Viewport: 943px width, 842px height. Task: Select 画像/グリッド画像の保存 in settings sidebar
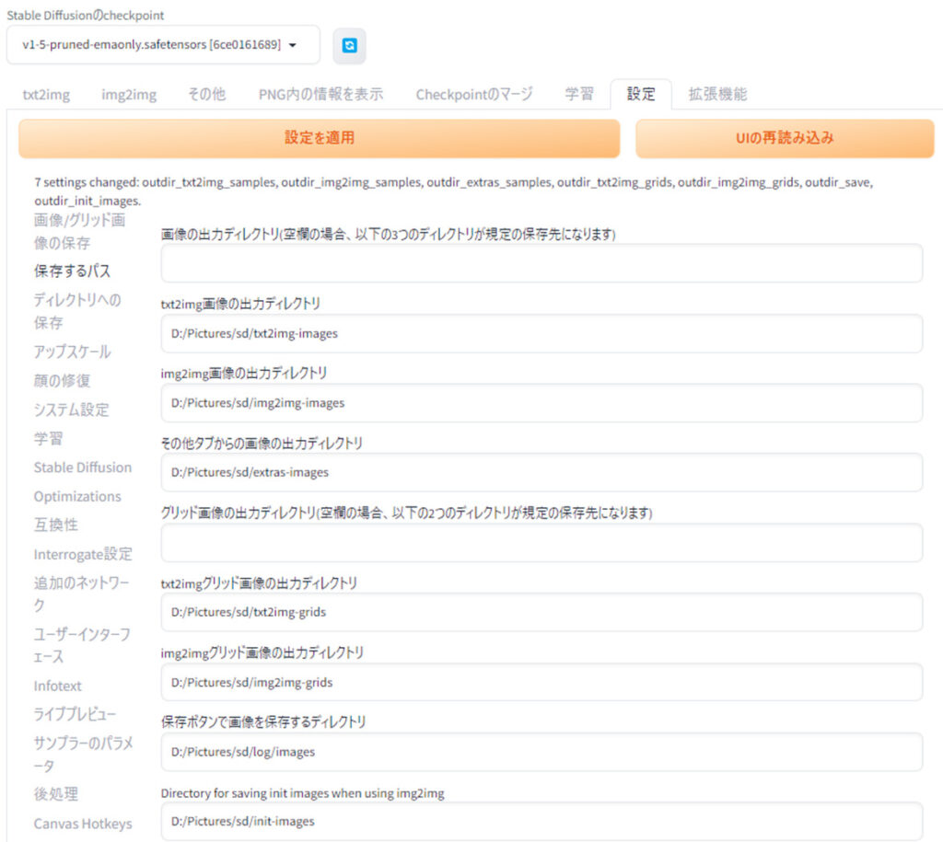point(79,232)
